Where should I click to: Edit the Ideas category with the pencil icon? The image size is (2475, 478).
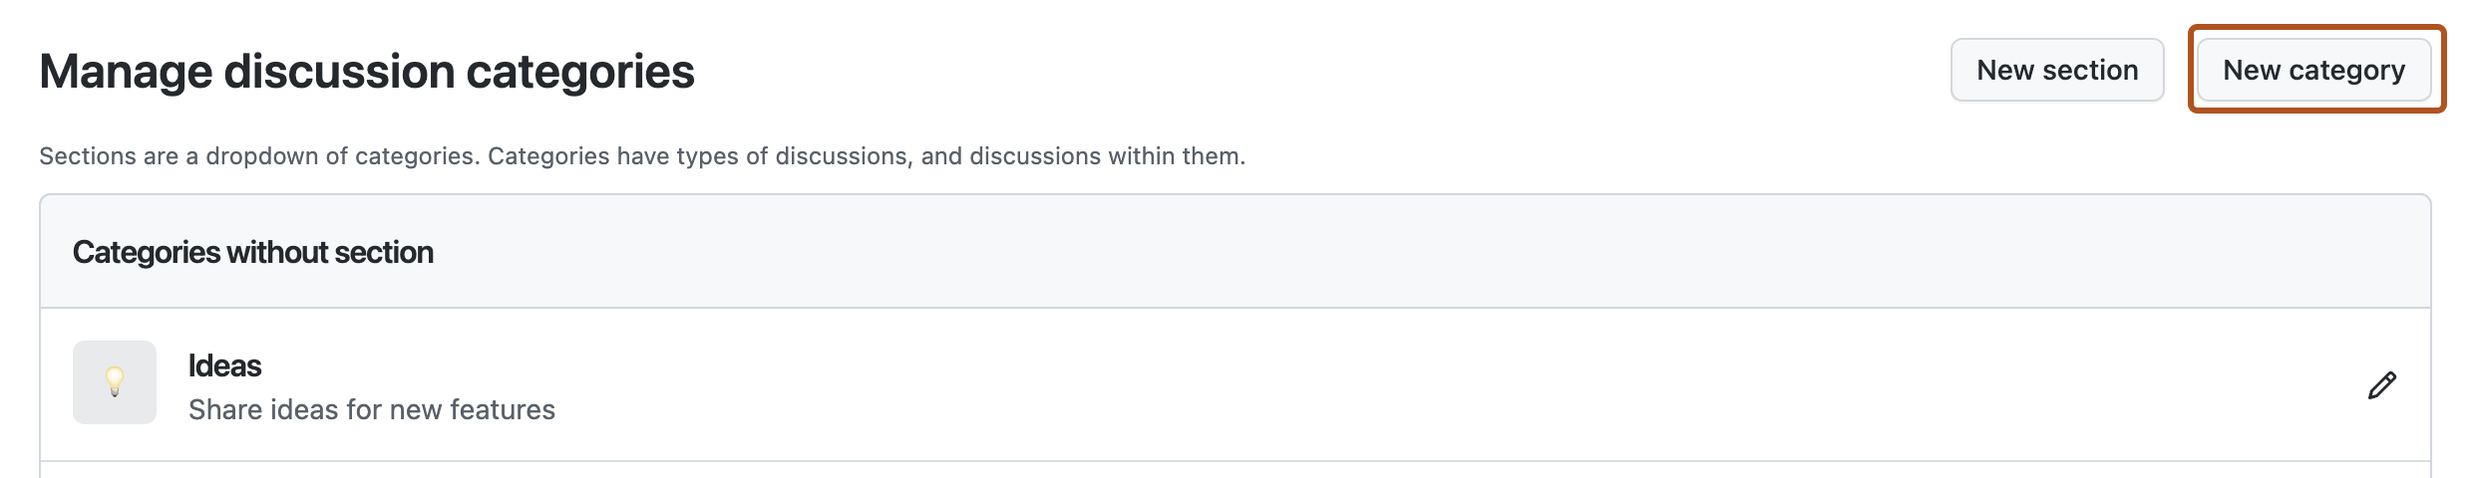tap(2381, 385)
